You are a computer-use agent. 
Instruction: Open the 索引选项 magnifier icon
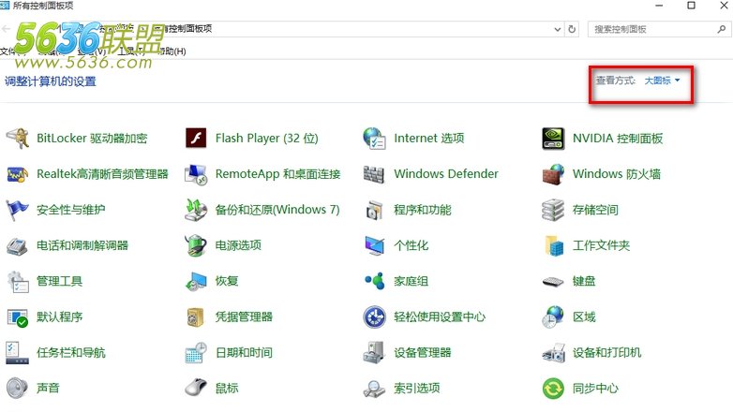(374, 389)
